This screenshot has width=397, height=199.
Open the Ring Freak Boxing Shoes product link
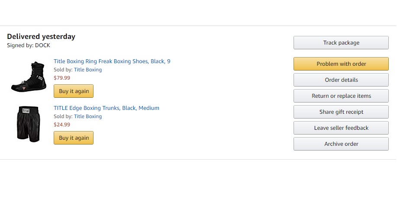coord(112,61)
